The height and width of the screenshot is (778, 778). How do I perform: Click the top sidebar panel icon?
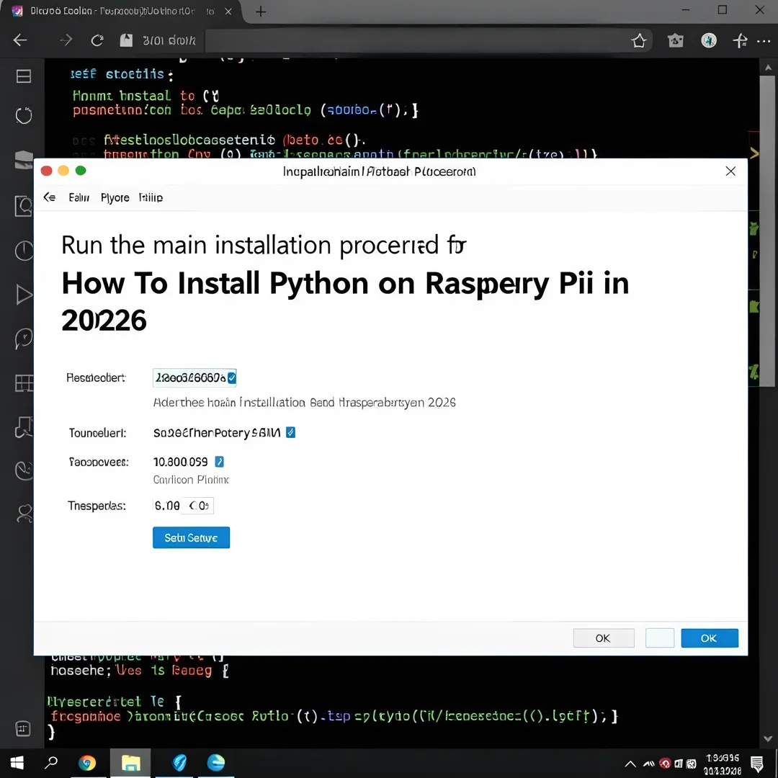tap(23, 76)
